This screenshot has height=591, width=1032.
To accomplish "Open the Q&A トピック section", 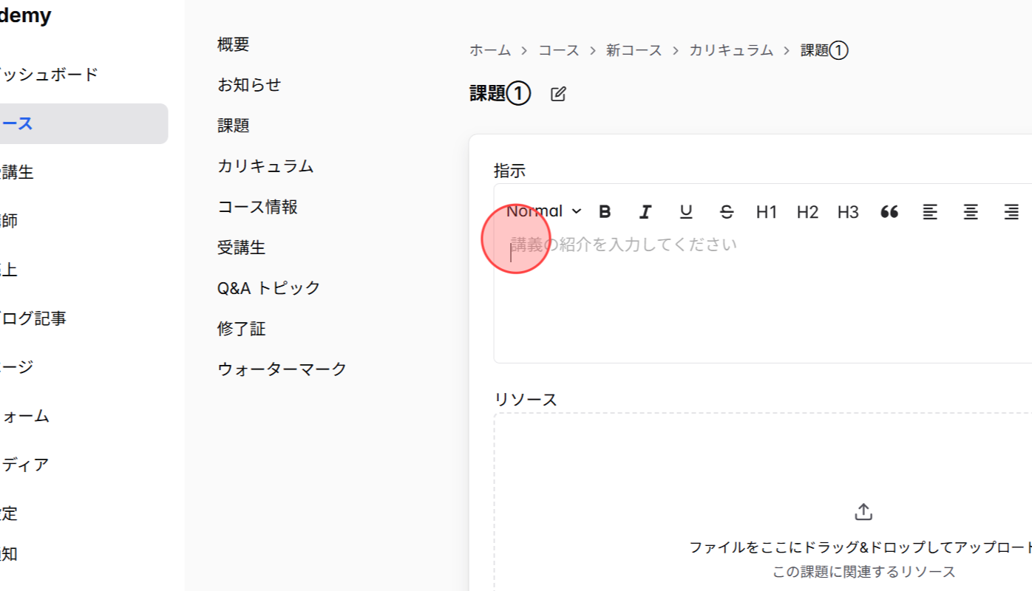I will [268, 288].
